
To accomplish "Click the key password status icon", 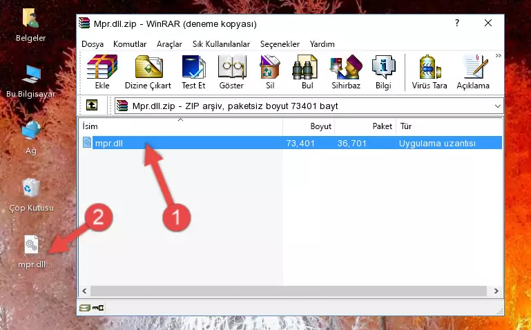I will (98, 308).
